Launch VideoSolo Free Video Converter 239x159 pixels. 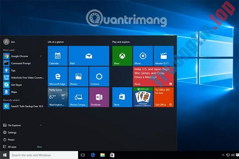point(23,77)
